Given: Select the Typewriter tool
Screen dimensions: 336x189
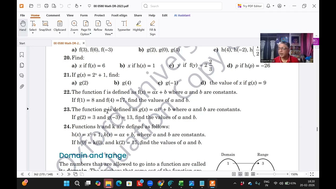Looking at the screenshot, I should (x=124, y=26).
